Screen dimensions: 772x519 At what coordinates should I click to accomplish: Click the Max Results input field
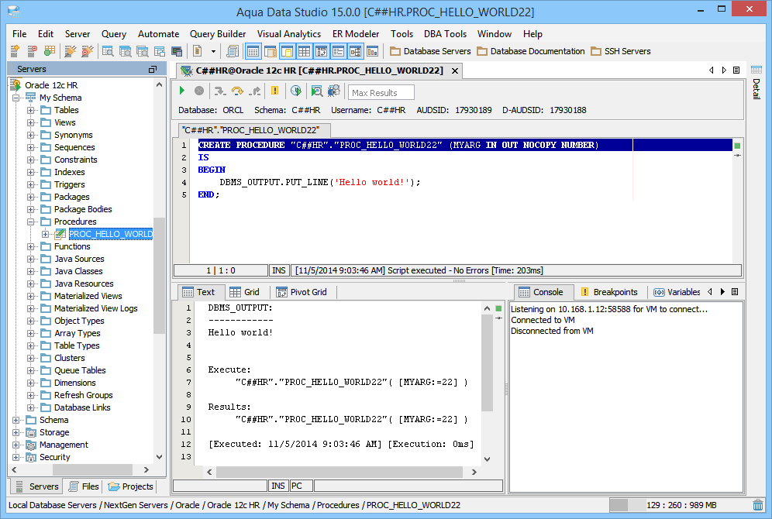[381, 93]
